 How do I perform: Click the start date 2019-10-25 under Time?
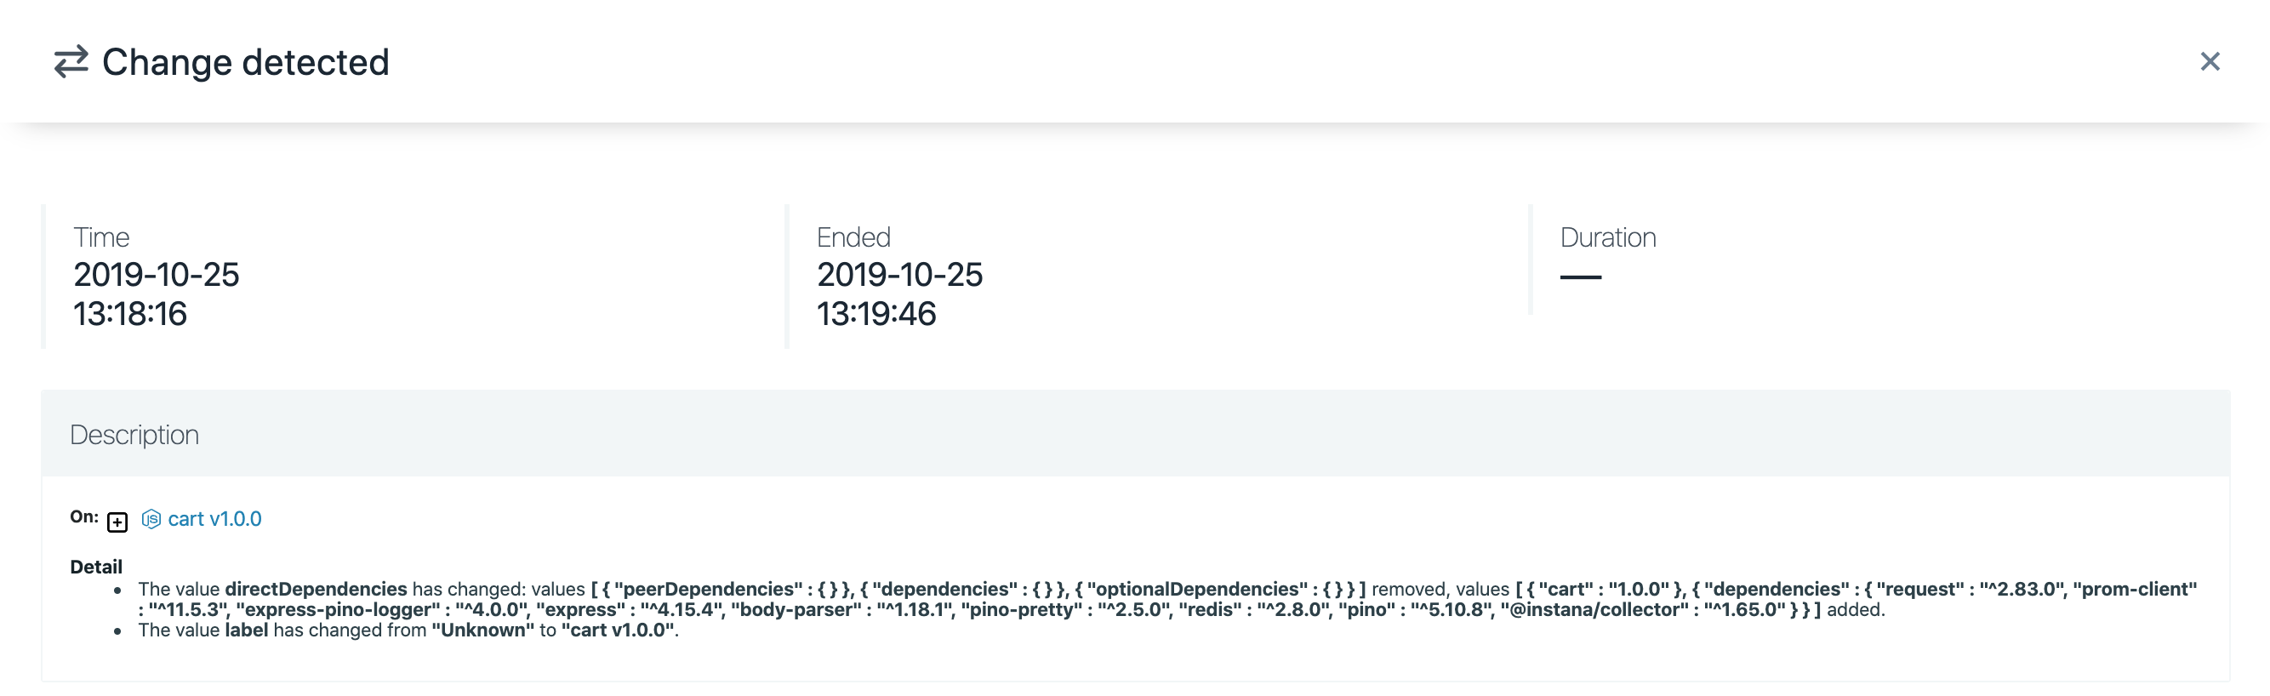156,275
